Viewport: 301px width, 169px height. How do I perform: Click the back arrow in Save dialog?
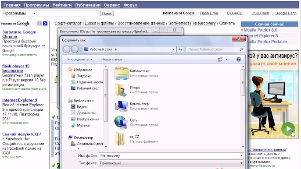pyautogui.click(x=67, y=49)
